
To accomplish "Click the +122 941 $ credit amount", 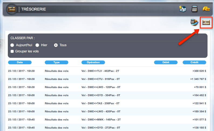I will pyautogui.click(x=199, y=103).
